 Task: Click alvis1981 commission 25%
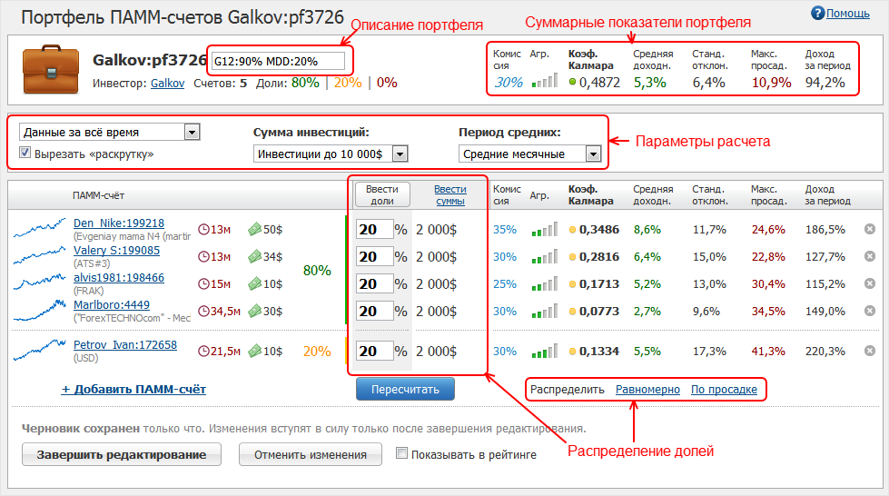click(x=505, y=283)
